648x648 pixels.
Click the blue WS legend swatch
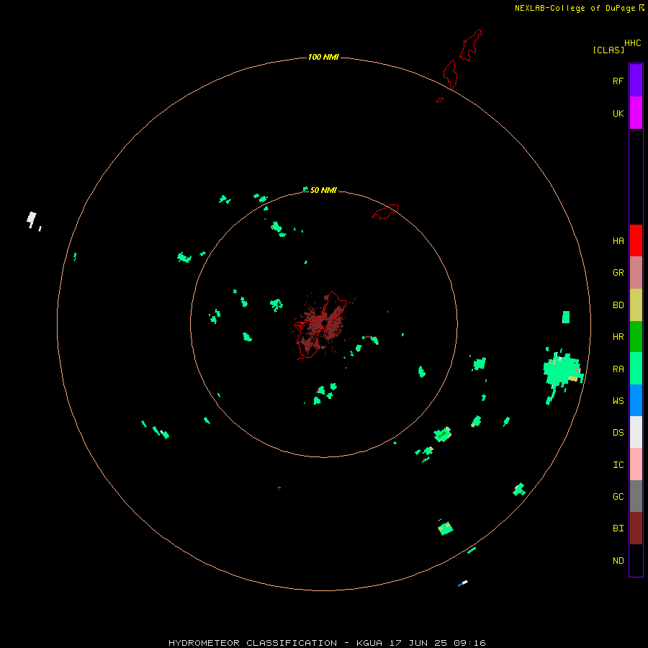(636, 400)
